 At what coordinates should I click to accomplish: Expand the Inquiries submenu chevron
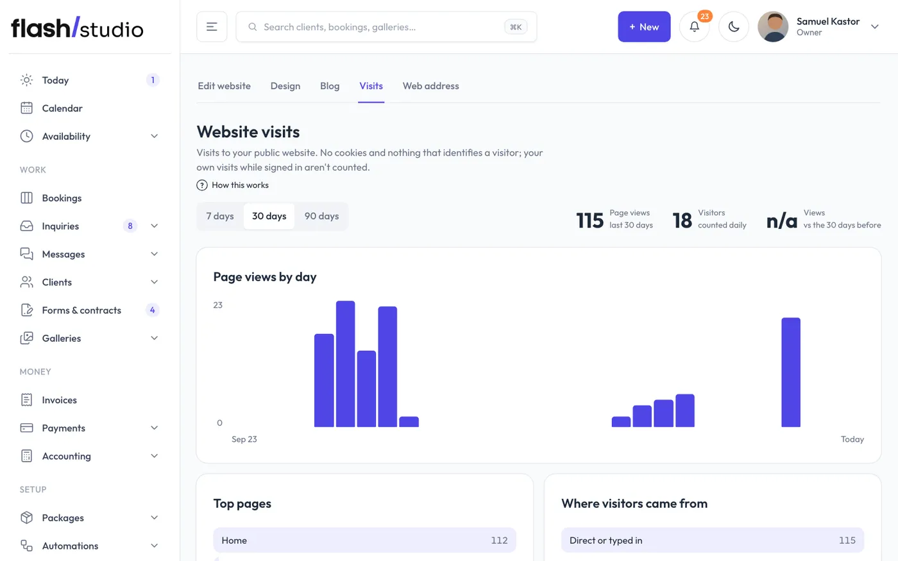[154, 226]
